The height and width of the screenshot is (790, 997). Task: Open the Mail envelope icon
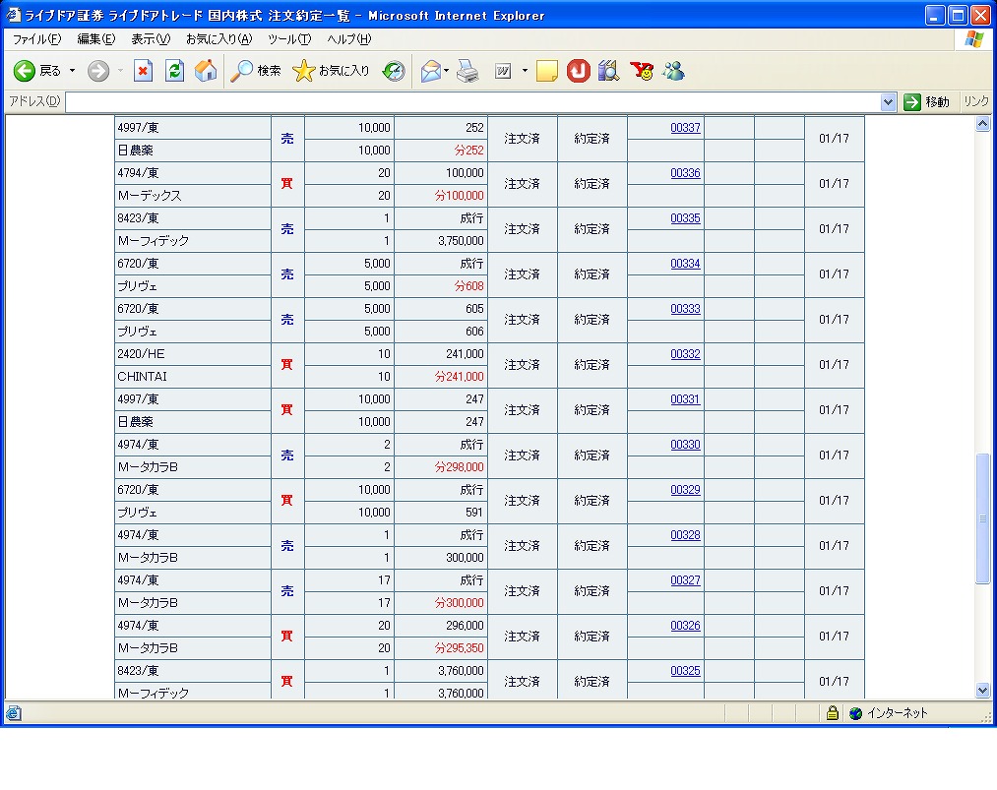point(430,71)
